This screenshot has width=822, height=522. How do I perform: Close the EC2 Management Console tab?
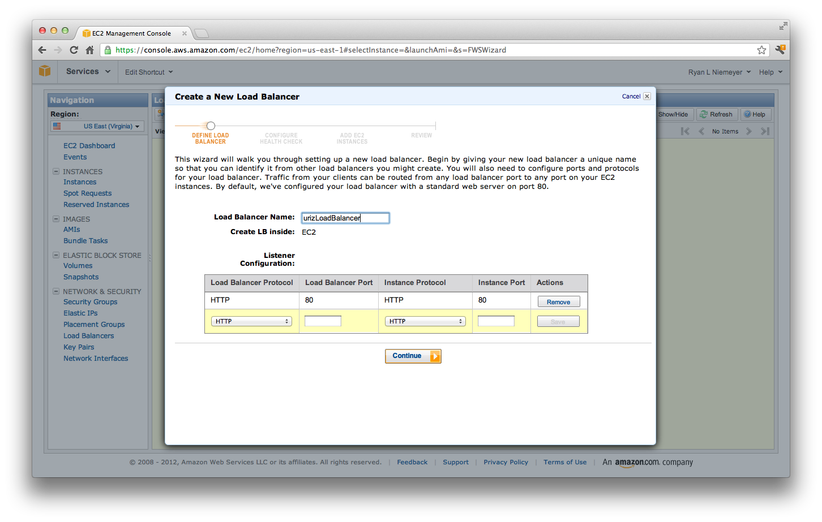(x=185, y=33)
